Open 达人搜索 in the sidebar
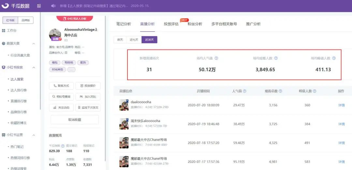352x170 pixels. pyautogui.click(x=17, y=79)
